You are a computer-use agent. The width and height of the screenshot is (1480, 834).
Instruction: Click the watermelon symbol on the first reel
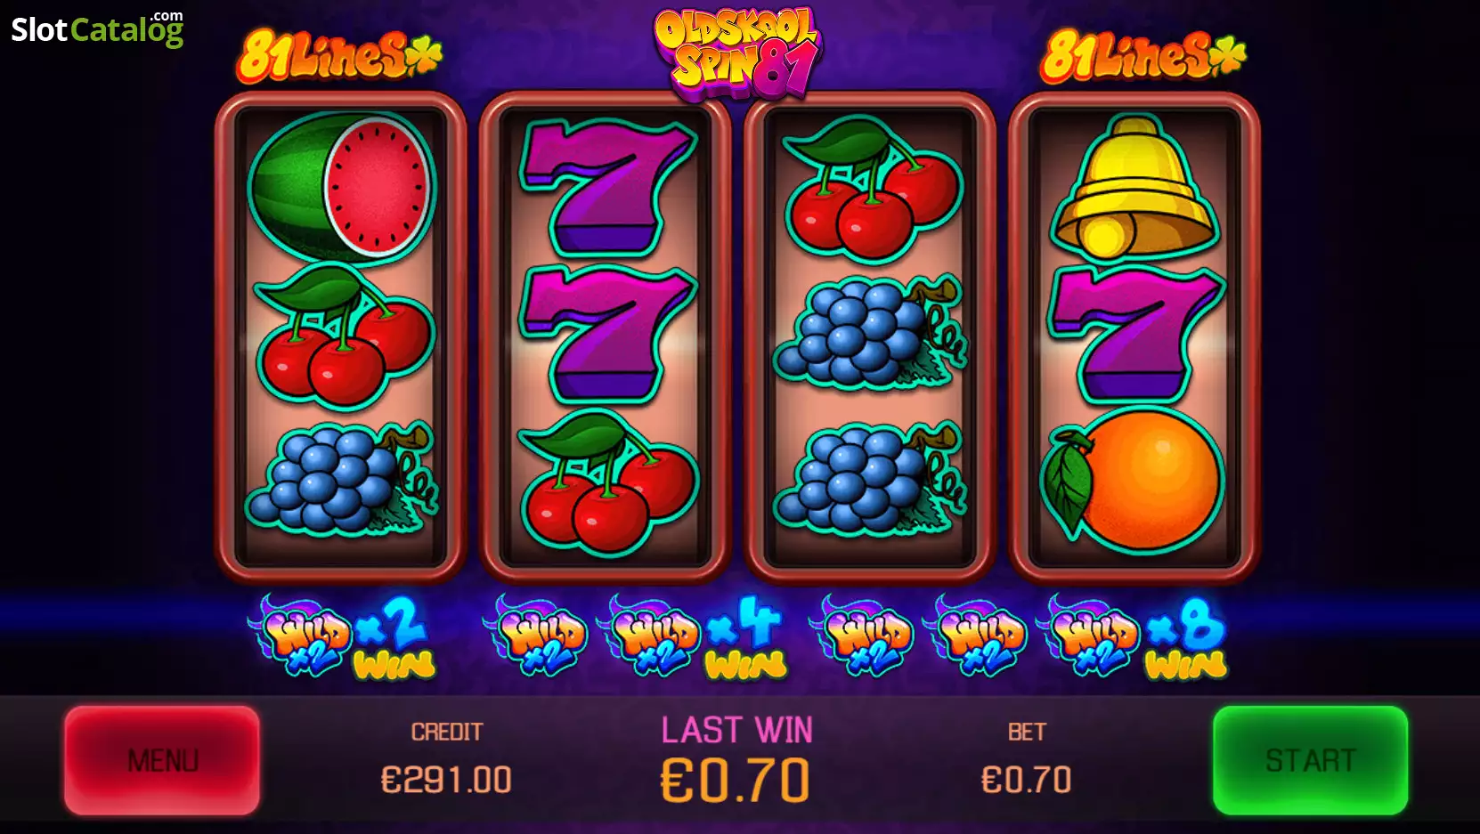pos(342,184)
